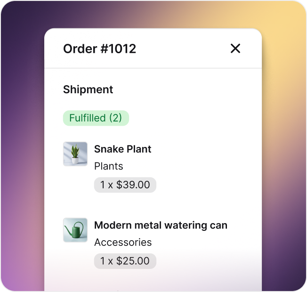The height and width of the screenshot is (292, 307).
Task: Click the Snake Plant product thumbnail
Action: point(75,154)
